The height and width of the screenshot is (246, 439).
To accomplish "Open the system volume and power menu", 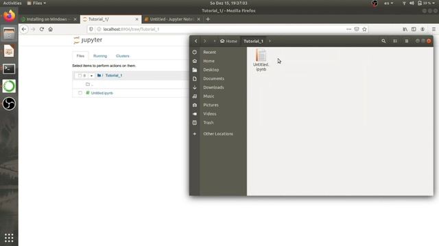I will (x=419, y=3).
